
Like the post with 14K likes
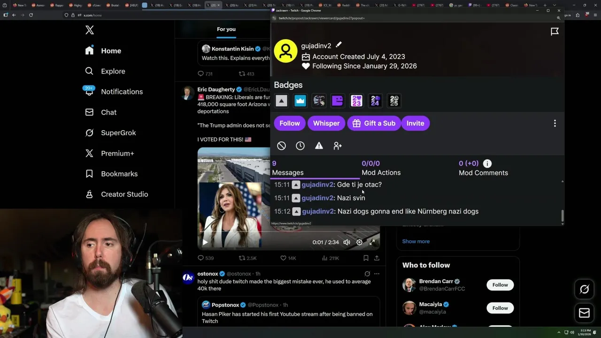pos(288,258)
